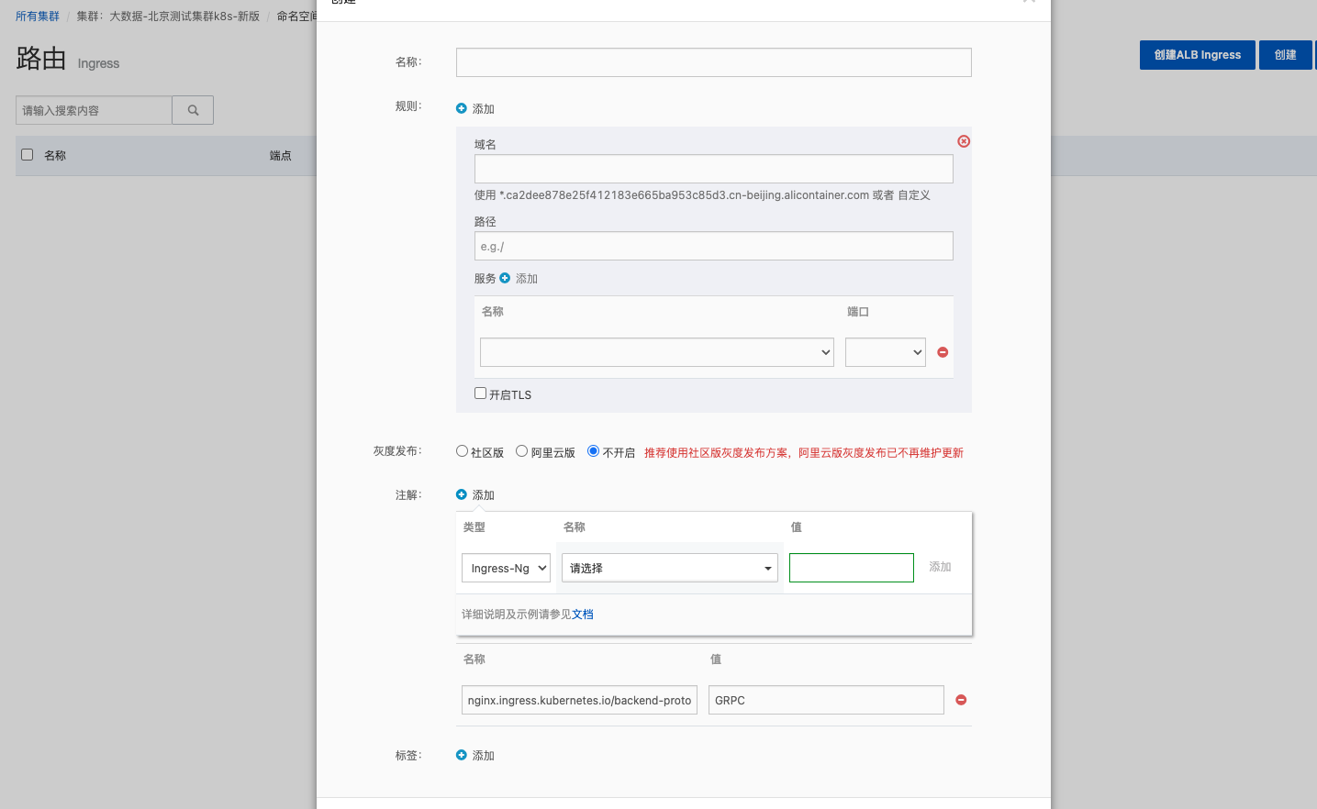Click the 端点 column header in the table
Viewport: 1317px width, 809px height.
coord(281,156)
